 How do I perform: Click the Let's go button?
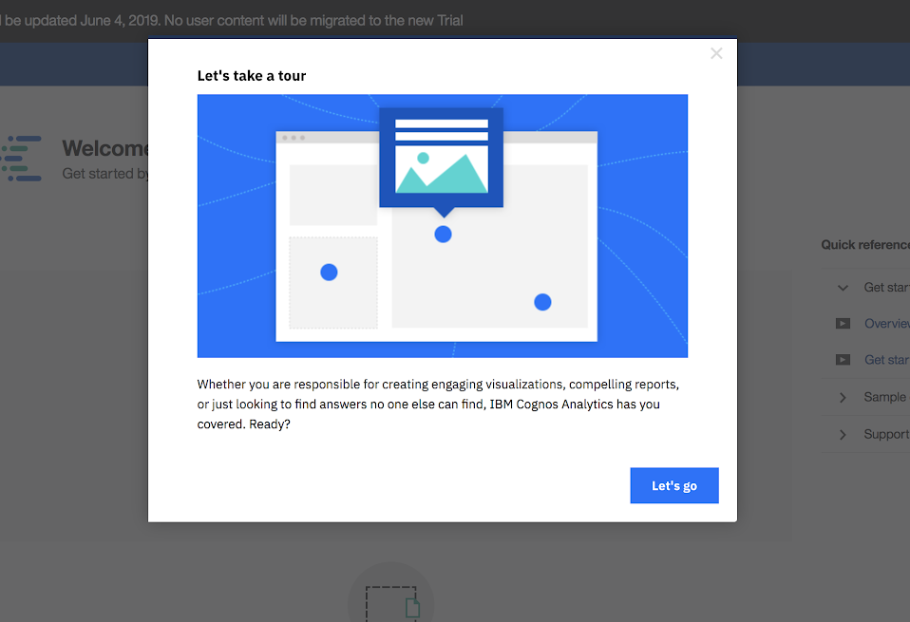[674, 485]
